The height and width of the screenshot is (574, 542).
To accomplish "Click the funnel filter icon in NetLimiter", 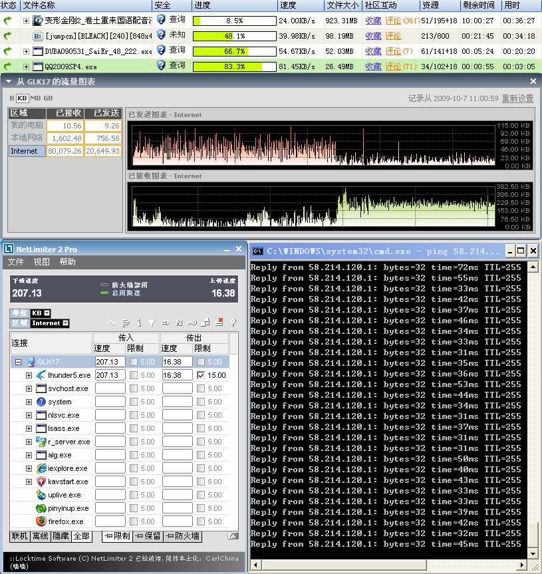I will pyautogui.click(x=152, y=323).
